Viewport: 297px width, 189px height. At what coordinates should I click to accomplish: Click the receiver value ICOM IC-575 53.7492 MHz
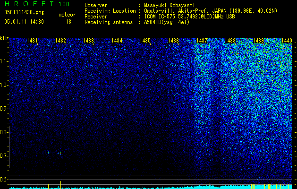[x=189, y=17]
